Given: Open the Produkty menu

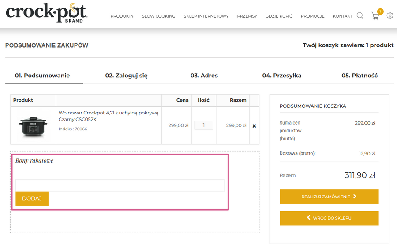Looking at the screenshot, I should pyautogui.click(x=122, y=16).
